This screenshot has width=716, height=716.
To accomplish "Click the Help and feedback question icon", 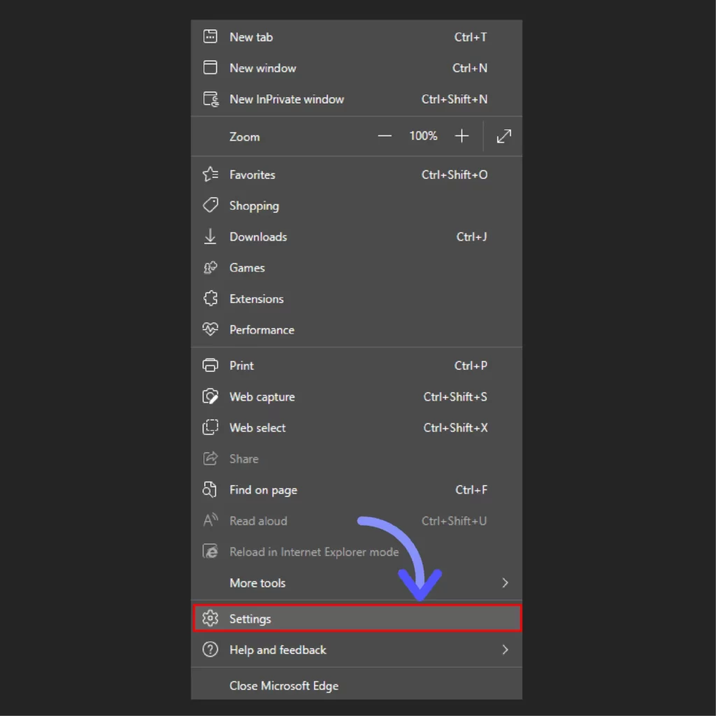I will (210, 650).
